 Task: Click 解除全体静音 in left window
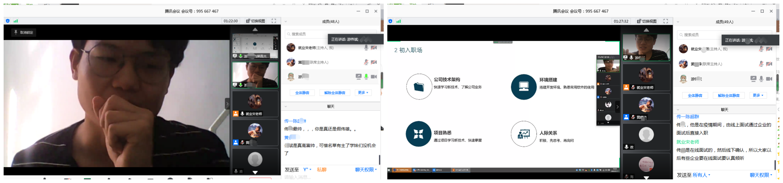tap(335, 93)
